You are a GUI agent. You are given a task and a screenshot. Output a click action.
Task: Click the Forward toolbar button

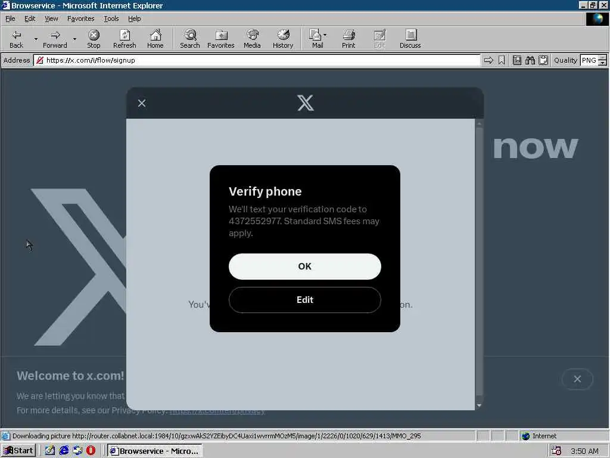point(55,39)
